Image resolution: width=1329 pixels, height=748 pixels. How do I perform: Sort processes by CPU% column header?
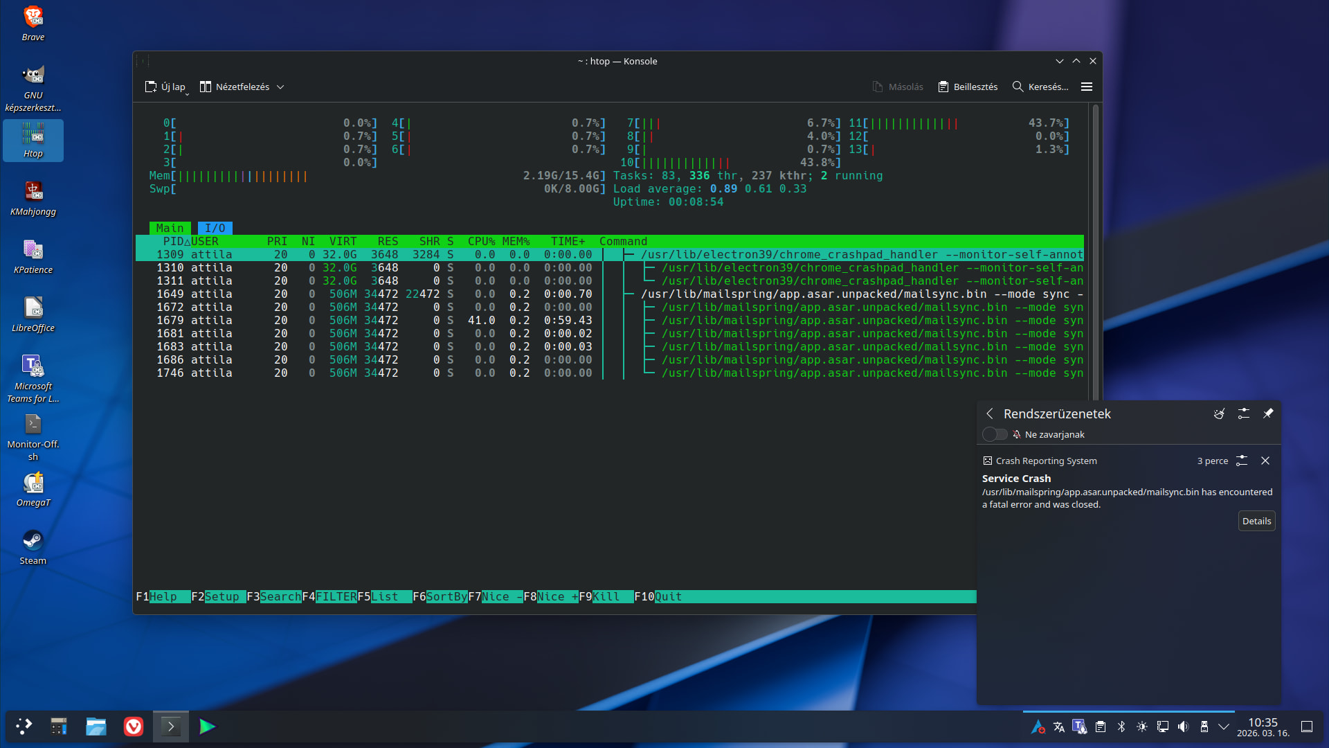click(x=481, y=241)
